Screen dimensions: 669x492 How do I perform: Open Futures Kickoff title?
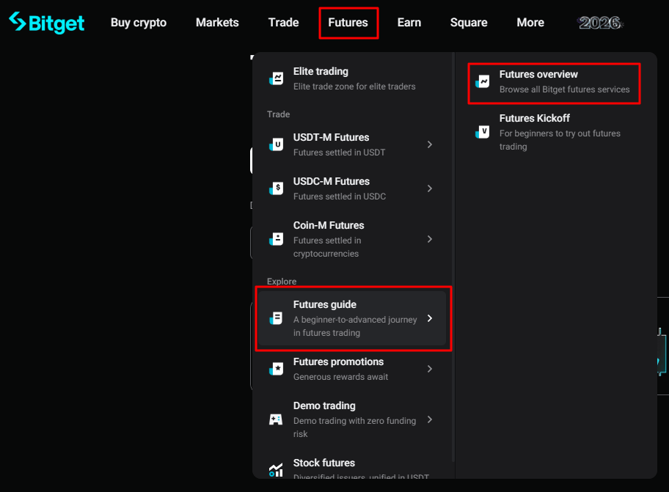(x=535, y=118)
